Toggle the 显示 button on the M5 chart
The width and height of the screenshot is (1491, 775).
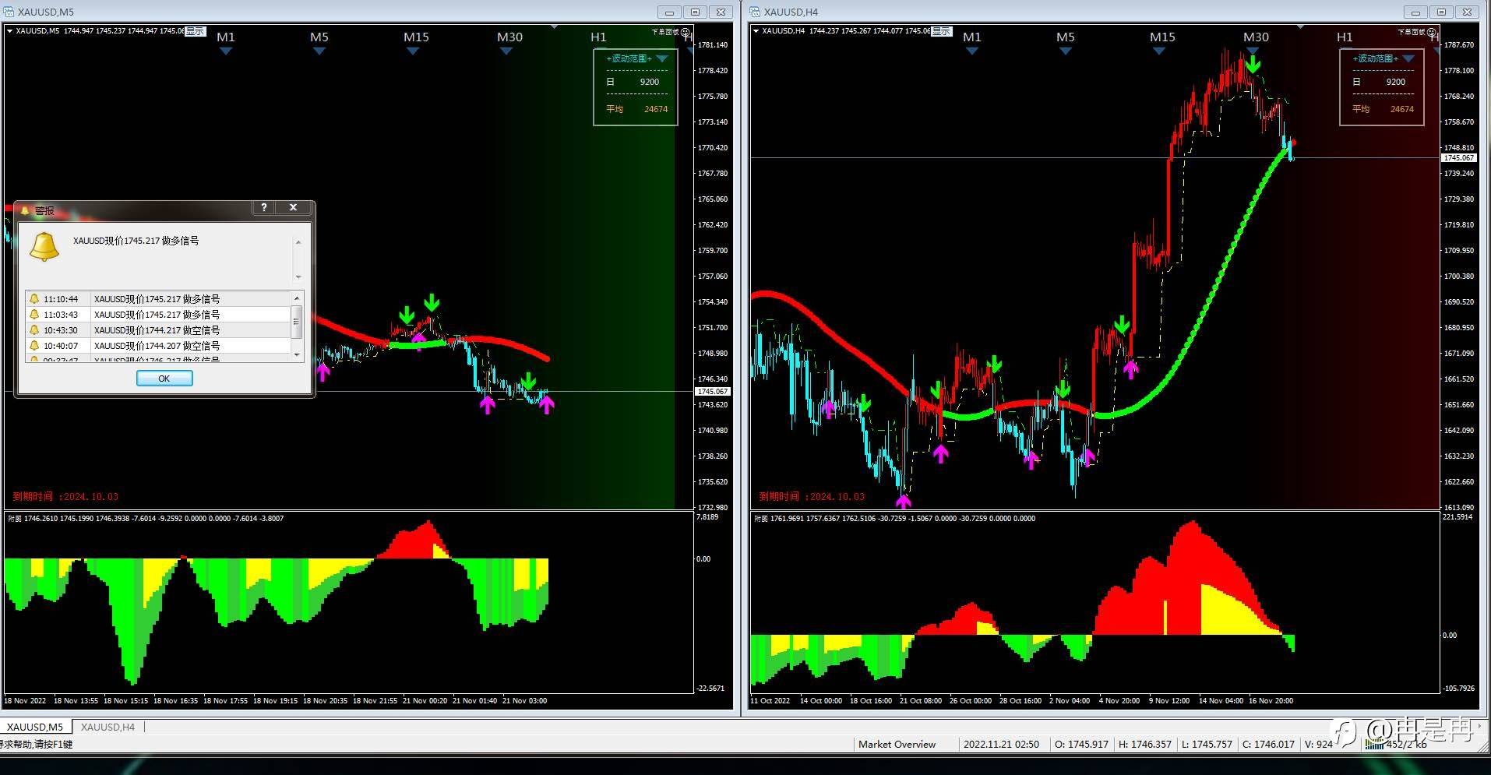(x=196, y=31)
